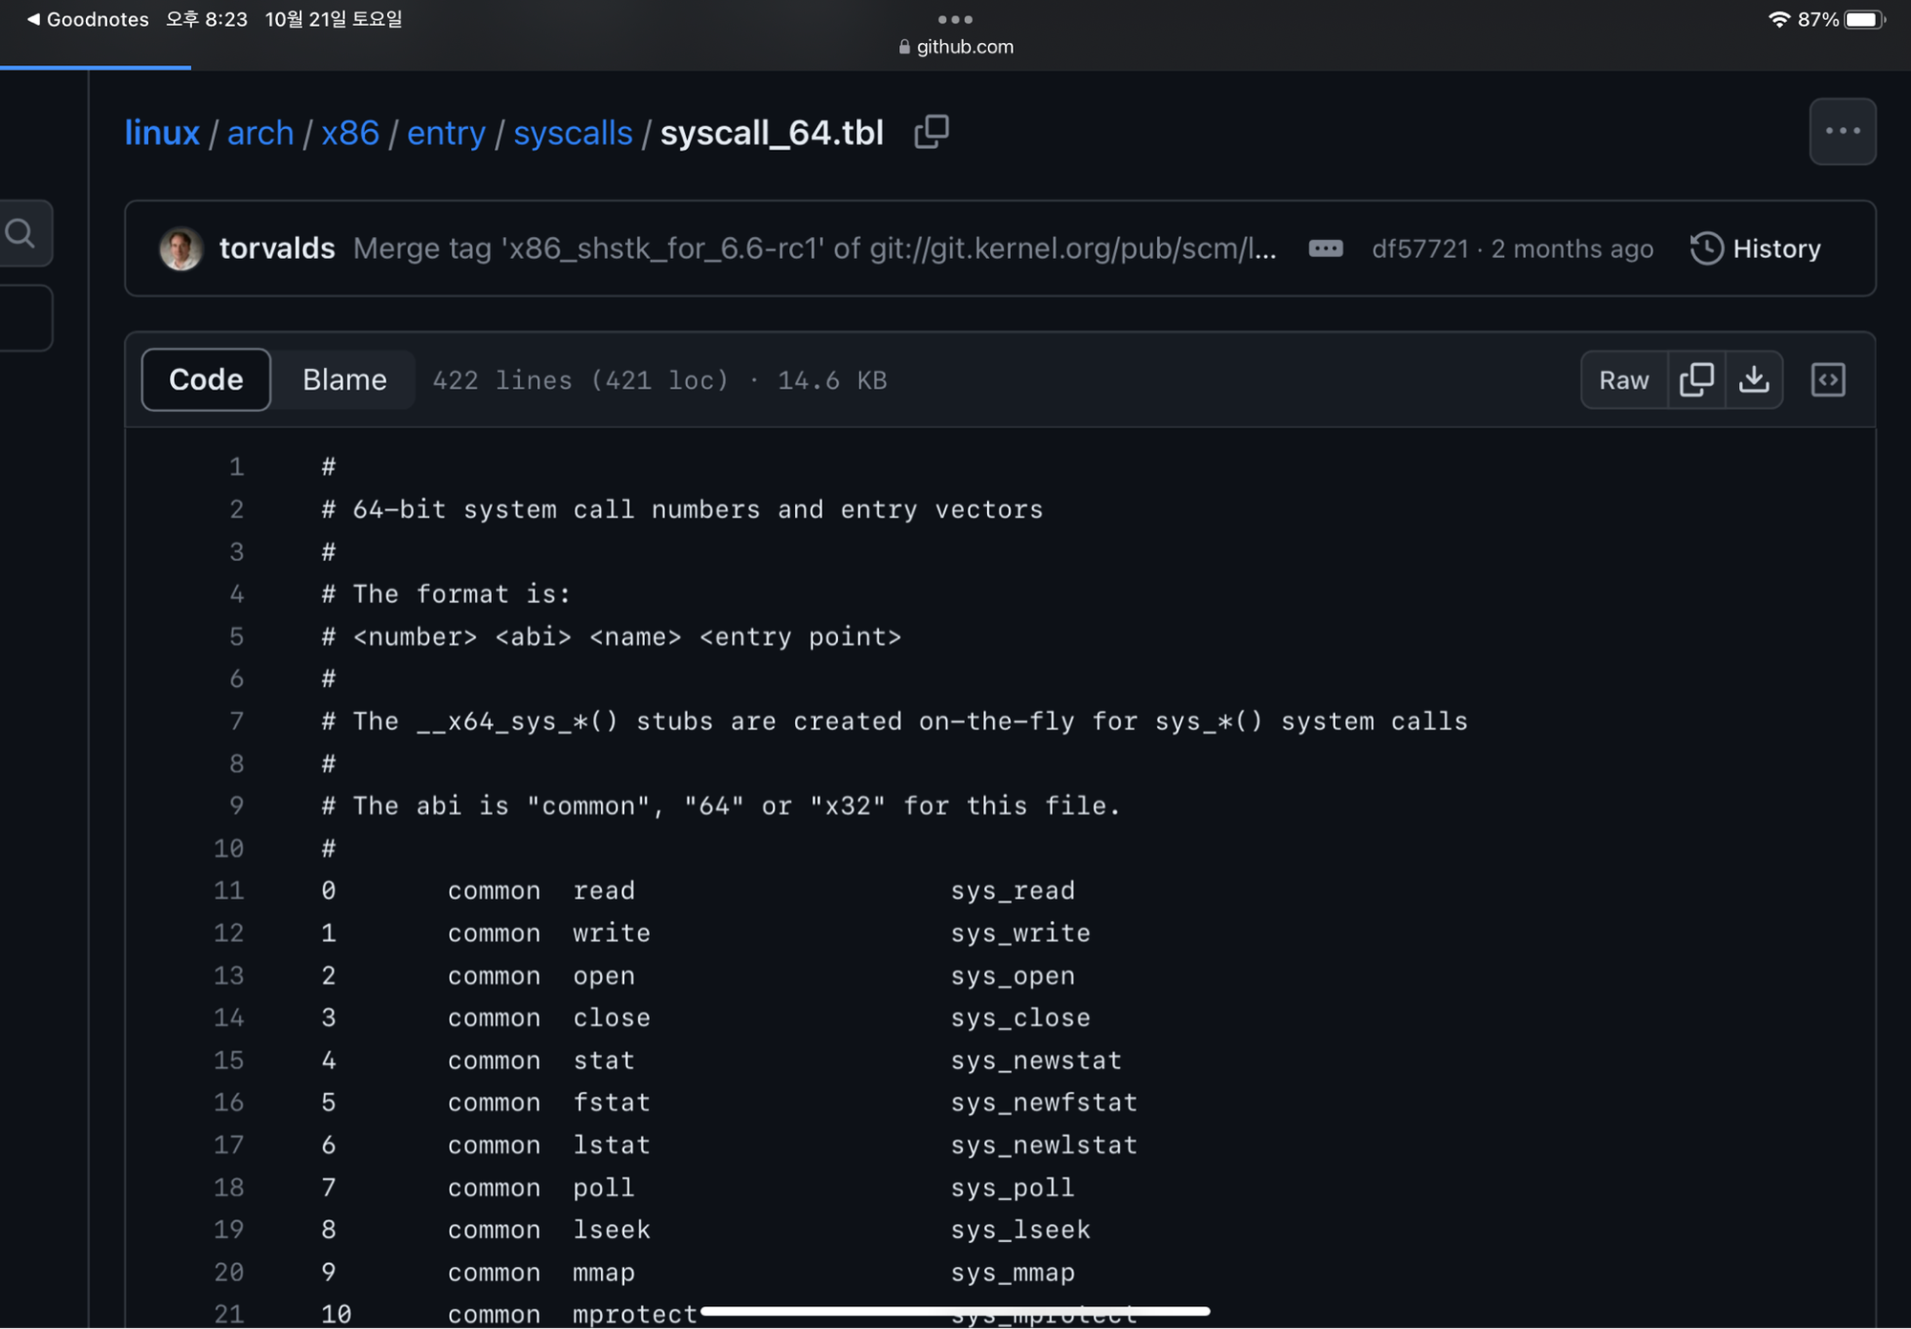Viewport: 1911px width, 1329px height.
Task: Open commit df57721 link
Action: (x=1419, y=248)
